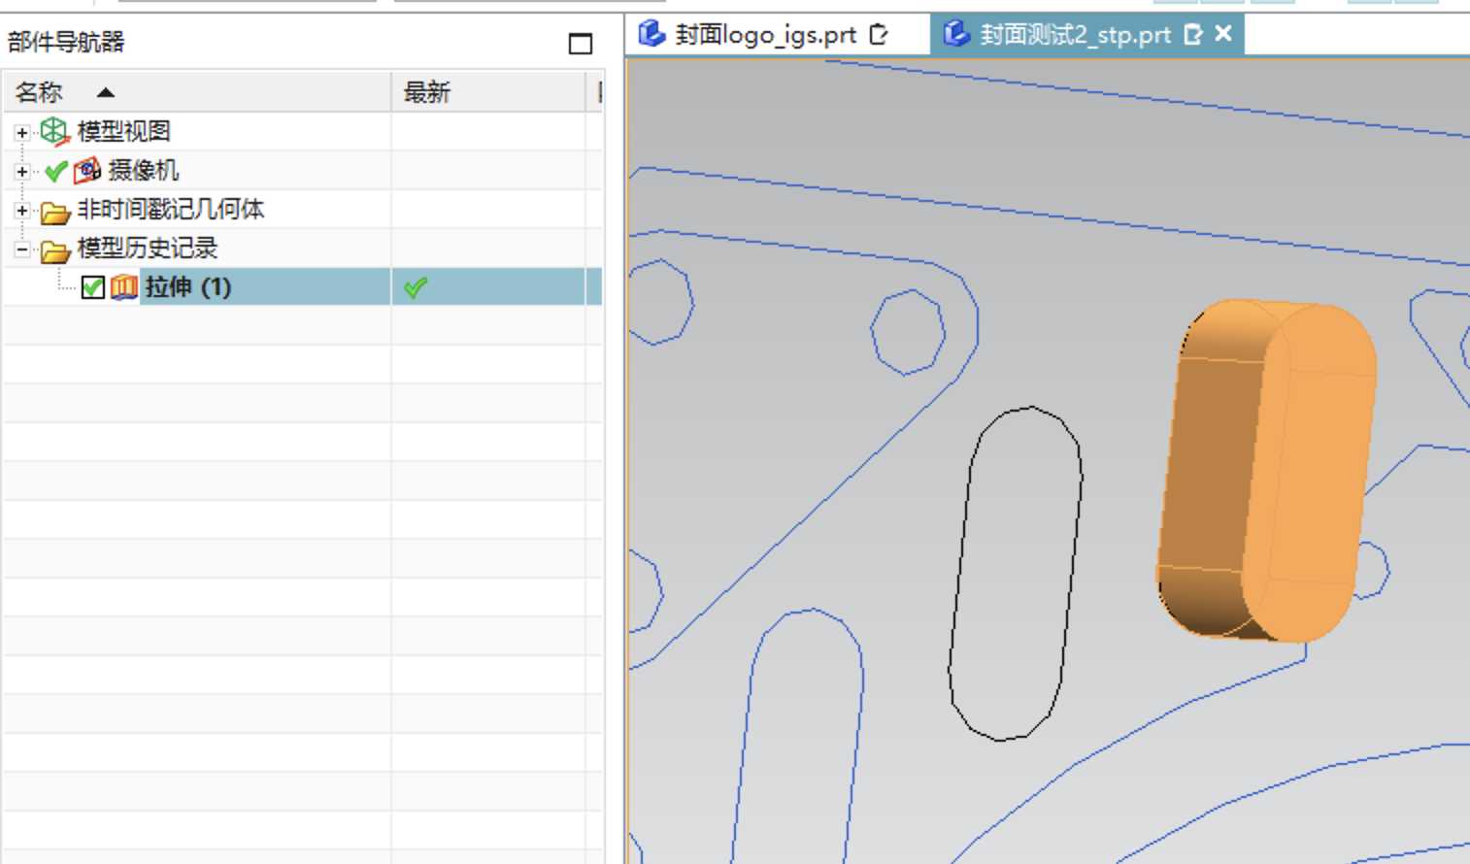Screen dimensions: 1470x864
Task: Switch to the 封面测试2_stp.prt tab
Action: tap(1076, 35)
